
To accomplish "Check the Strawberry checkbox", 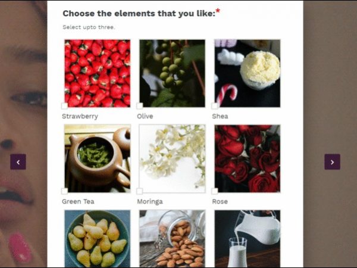I will (x=64, y=106).
